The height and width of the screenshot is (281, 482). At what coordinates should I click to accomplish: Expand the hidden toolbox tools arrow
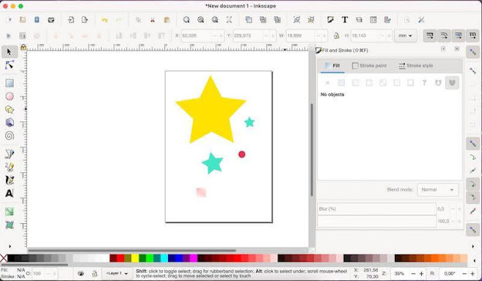pyautogui.click(x=9, y=246)
